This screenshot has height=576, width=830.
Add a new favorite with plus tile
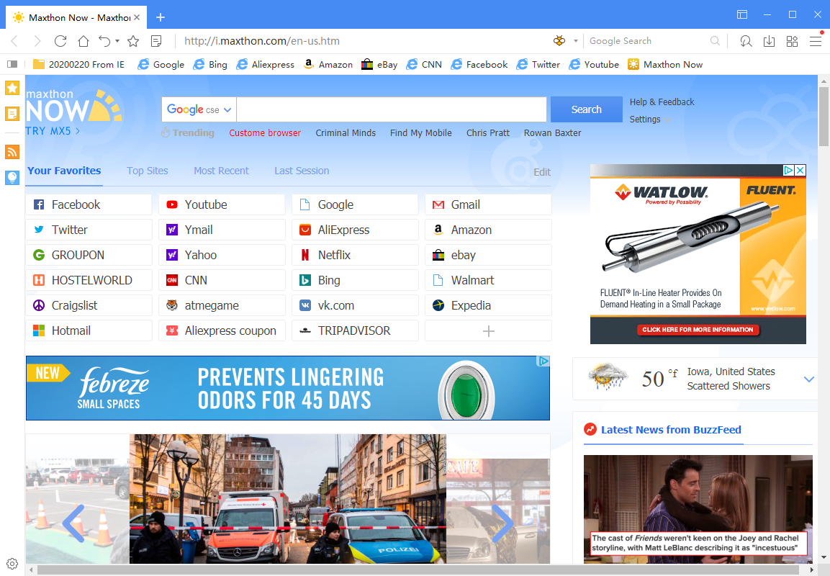pyautogui.click(x=488, y=331)
